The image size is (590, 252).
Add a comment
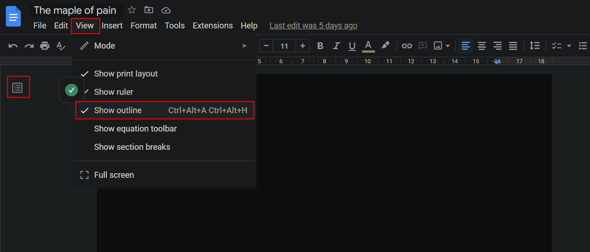point(423,46)
